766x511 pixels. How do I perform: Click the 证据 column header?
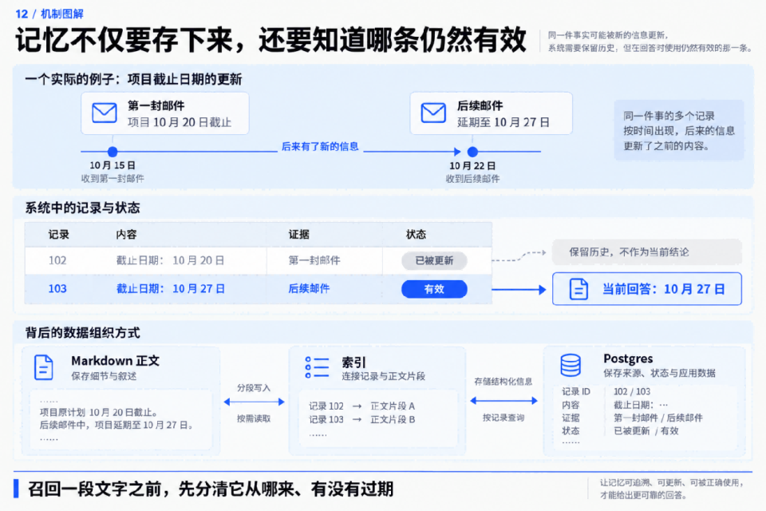point(298,235)
